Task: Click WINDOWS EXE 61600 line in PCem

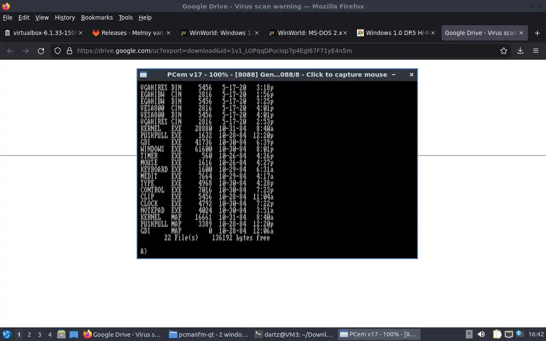Action: (x=207, y=149)
